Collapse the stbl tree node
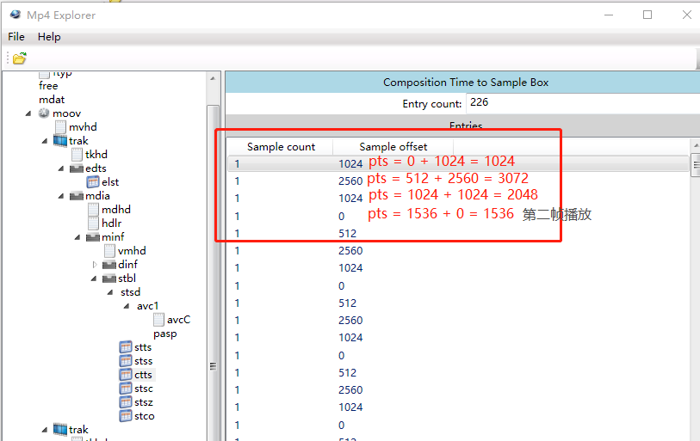 (x=95, y=279)
